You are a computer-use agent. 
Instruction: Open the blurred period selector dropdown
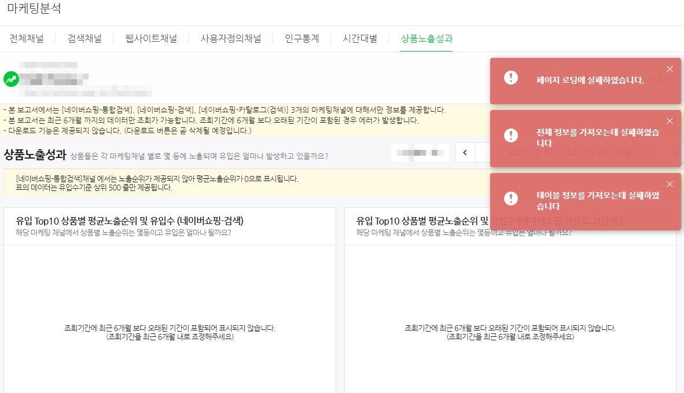[x=420, y=153]
